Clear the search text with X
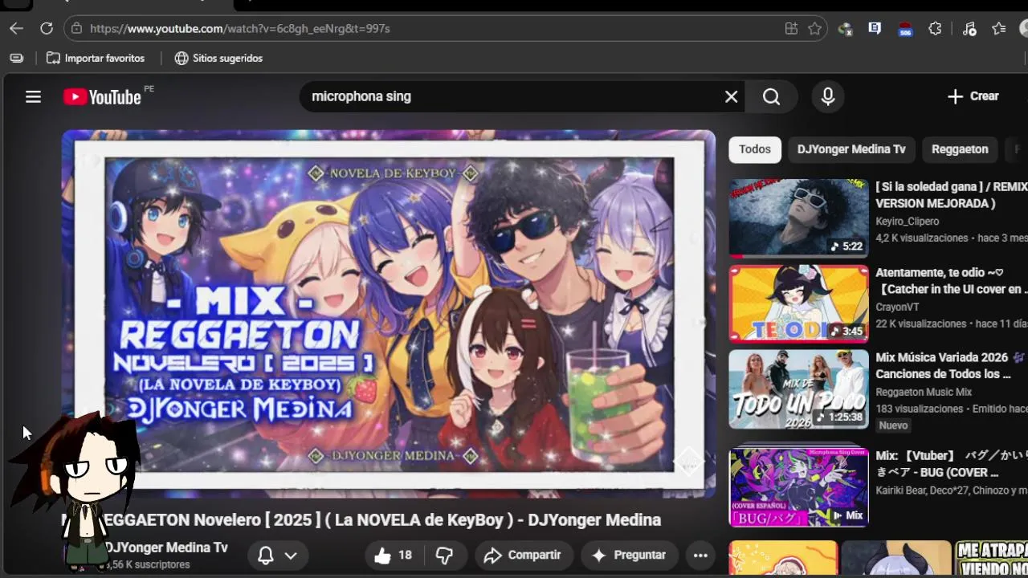Image resolution: width=1028 pixels, height=578 pixels. click(x=731, y=96)
